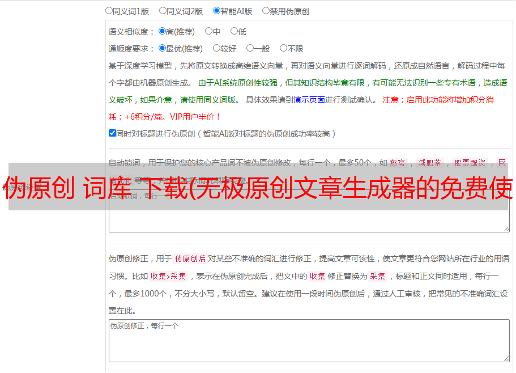The height and width of the screenshot is (373, 516).
Task: Set 通顺度要求 to 不限
Action: pyautogui.click(x=283, y=48)
